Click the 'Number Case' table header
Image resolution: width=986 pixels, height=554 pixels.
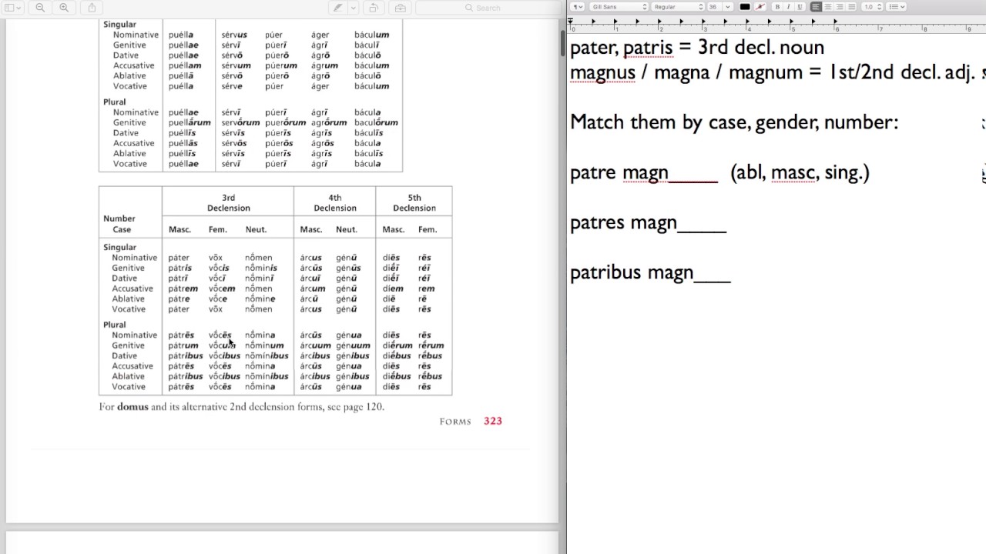[119, 224]
